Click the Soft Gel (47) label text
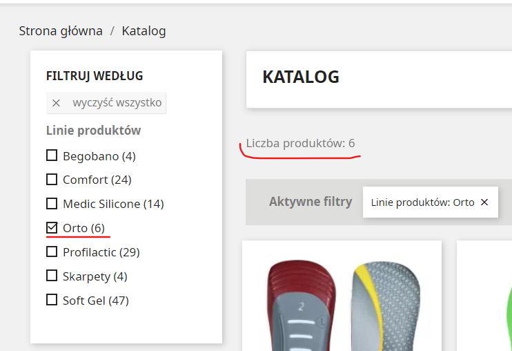 (96, 301)
